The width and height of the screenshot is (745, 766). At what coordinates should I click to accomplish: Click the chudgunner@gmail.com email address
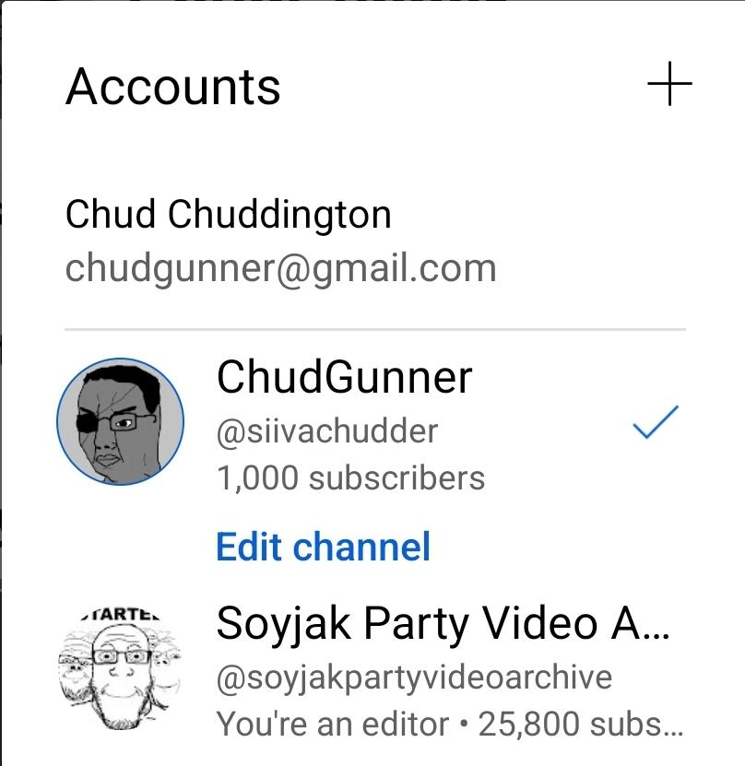click(281, 268)
